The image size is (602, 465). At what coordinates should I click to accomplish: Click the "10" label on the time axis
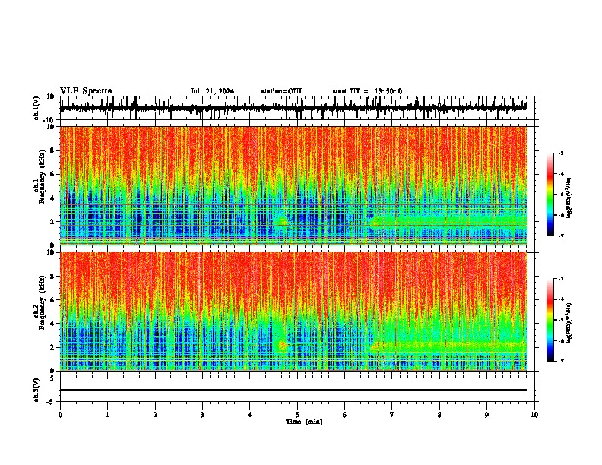534,415
